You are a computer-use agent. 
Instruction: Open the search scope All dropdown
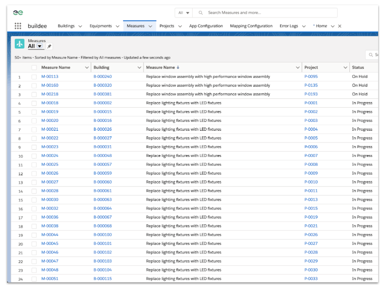(x=184, y=13)
